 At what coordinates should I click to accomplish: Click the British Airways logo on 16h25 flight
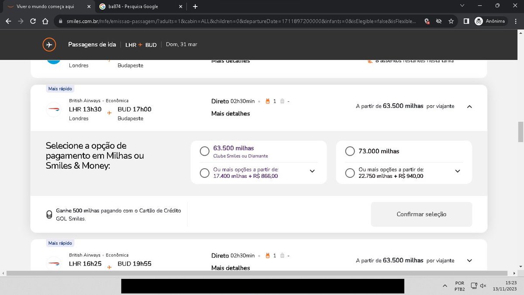pos(54,264)
